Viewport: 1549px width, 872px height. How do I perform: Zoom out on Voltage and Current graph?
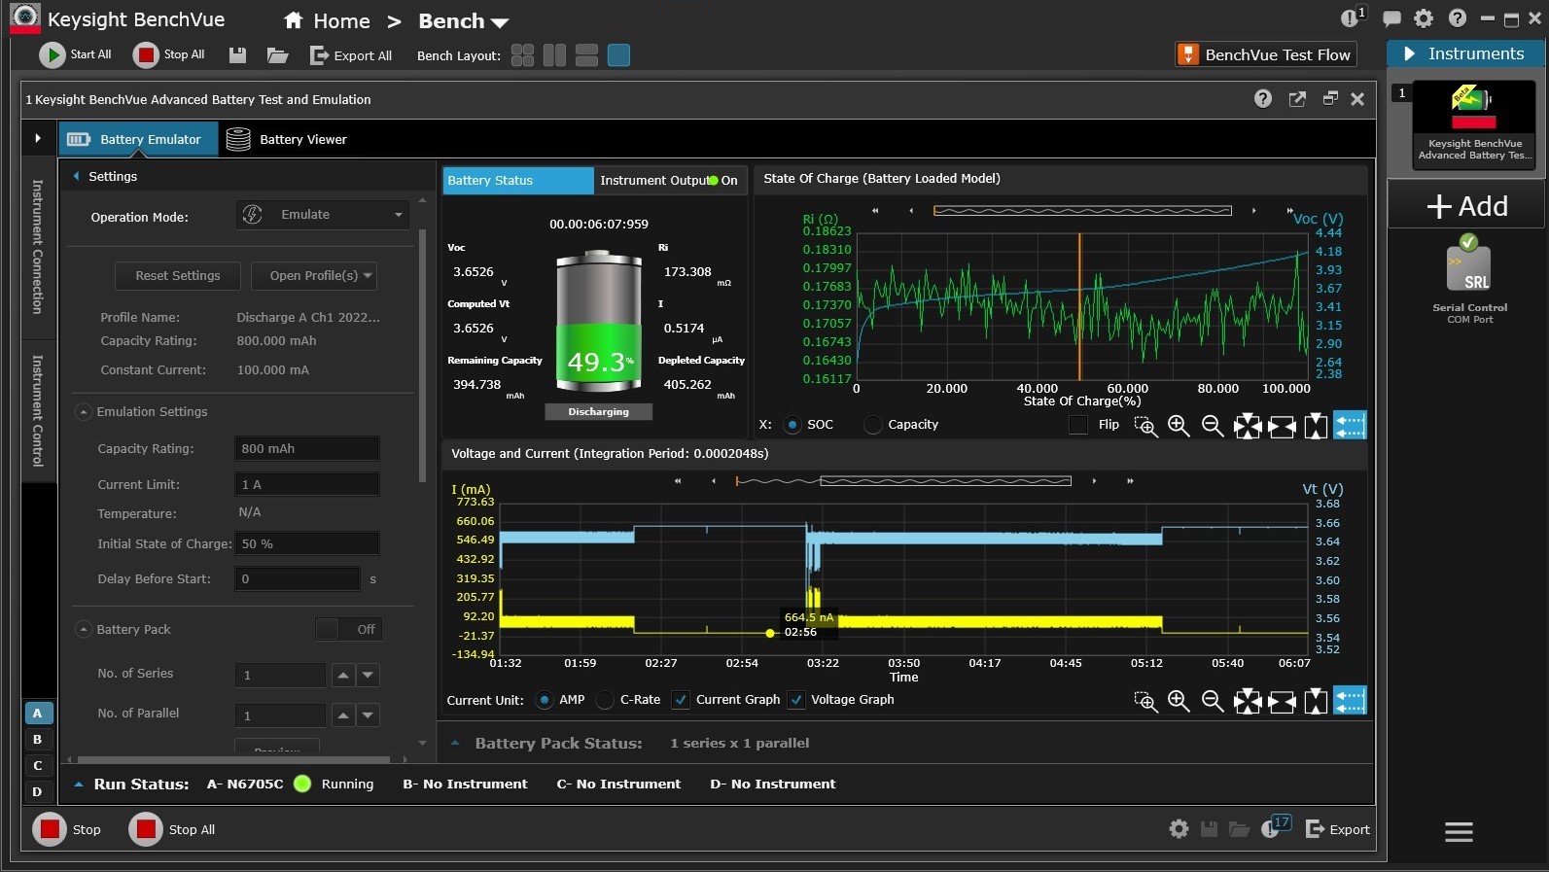point(1212,701)
